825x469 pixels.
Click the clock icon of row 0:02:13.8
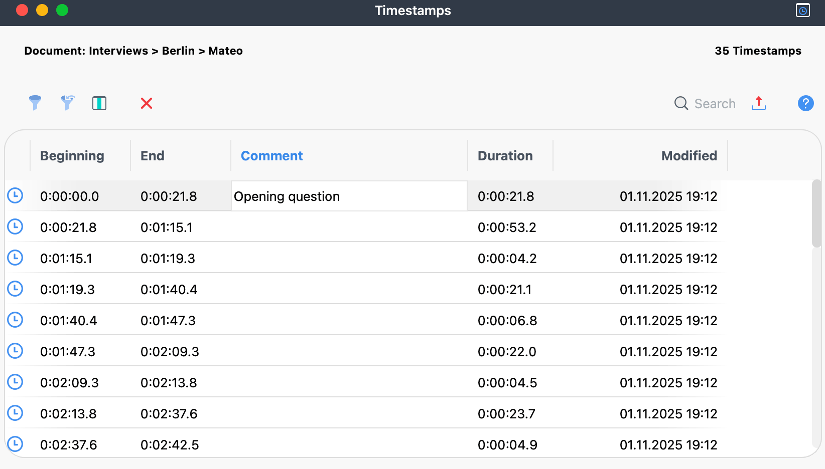(15, 413)
